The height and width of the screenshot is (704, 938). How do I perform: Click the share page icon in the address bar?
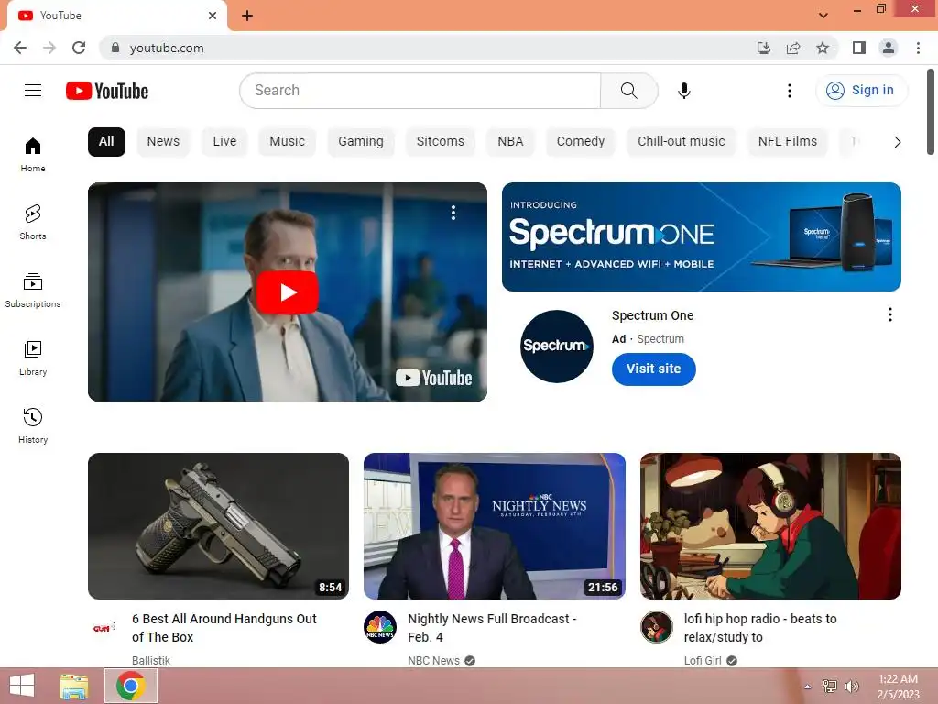point(793,48)
